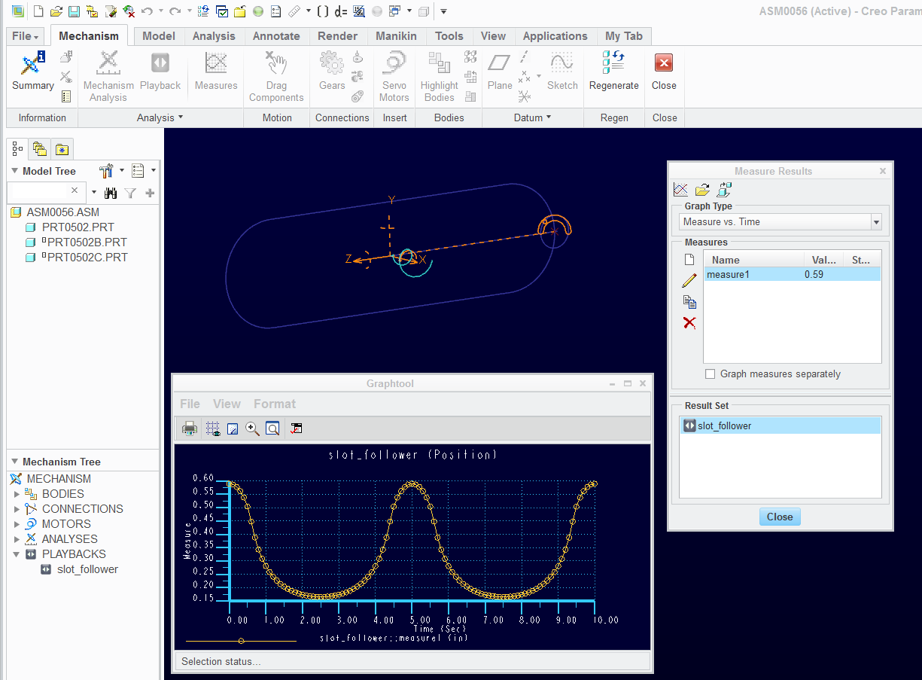Click the edit measure pencil icon

tap(689, 281)
